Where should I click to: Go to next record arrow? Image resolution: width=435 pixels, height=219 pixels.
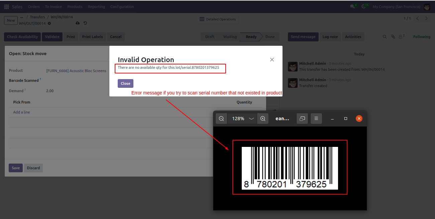[x=426, y=19]
